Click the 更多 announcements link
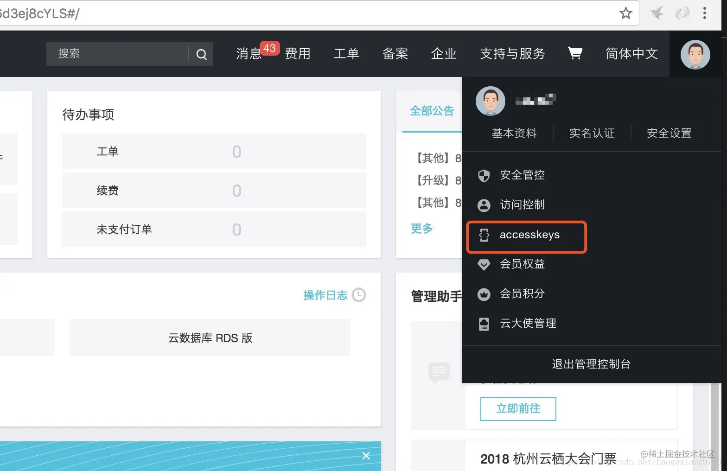727x471 pixels. click(x=421, y=229)
